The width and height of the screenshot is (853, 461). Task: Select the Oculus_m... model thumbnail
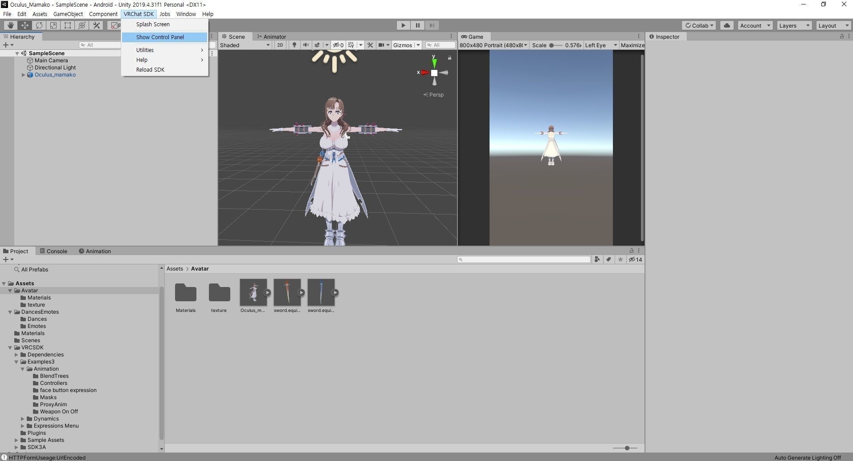pyautogui.click(x=253, y=292)
